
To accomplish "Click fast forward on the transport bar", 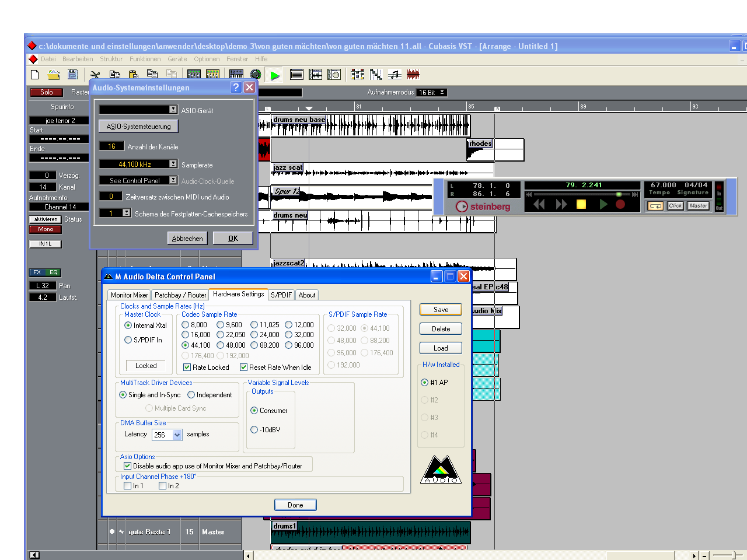I will pos(561,204).
